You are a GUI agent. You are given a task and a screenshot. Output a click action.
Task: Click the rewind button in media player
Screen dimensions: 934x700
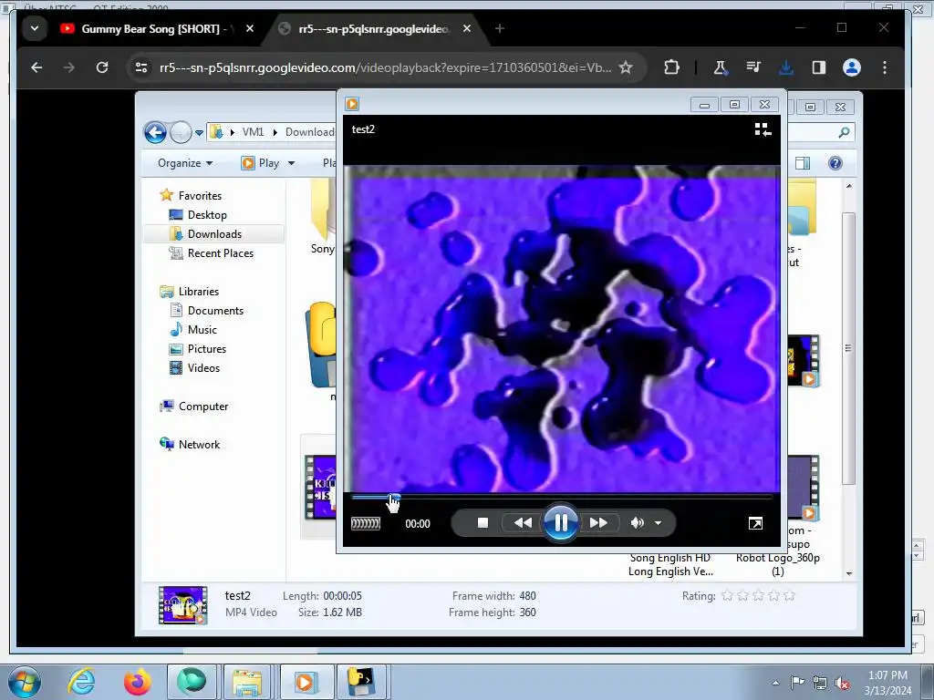[523, 522]
